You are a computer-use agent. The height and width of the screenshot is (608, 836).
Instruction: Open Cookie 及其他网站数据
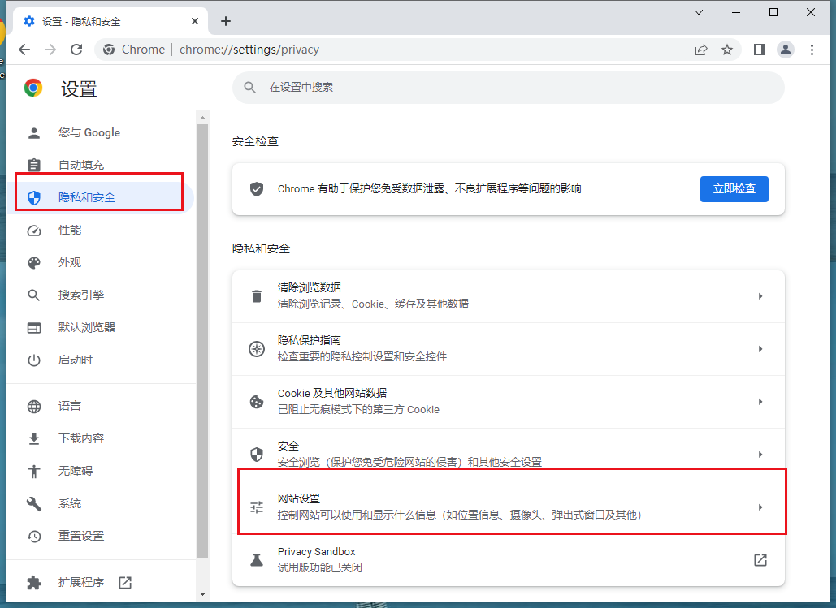pyautogui.click(x=508, y=401)
